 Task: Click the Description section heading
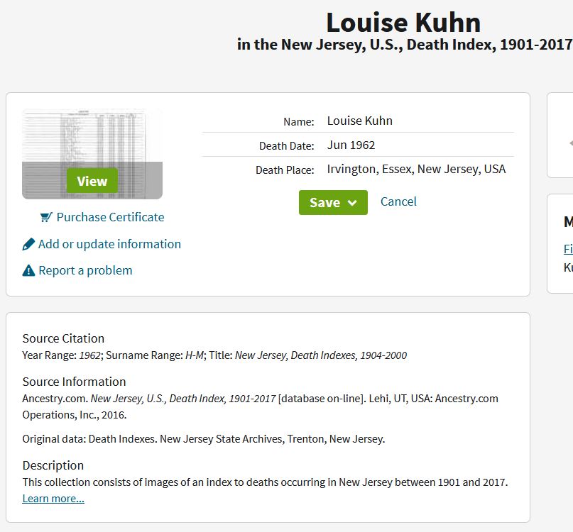pyautogui.click(x=53, y=465)
